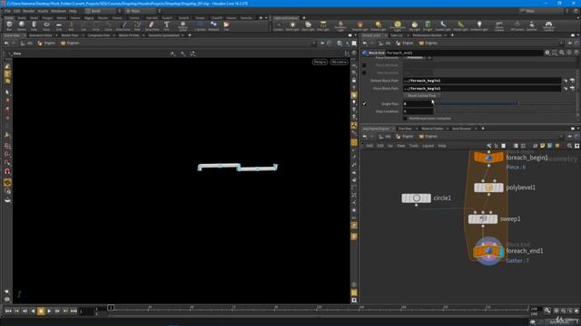Select the Spray Paint shelf tool
Viewport: 581px width, 326px height.
(152, 26)
